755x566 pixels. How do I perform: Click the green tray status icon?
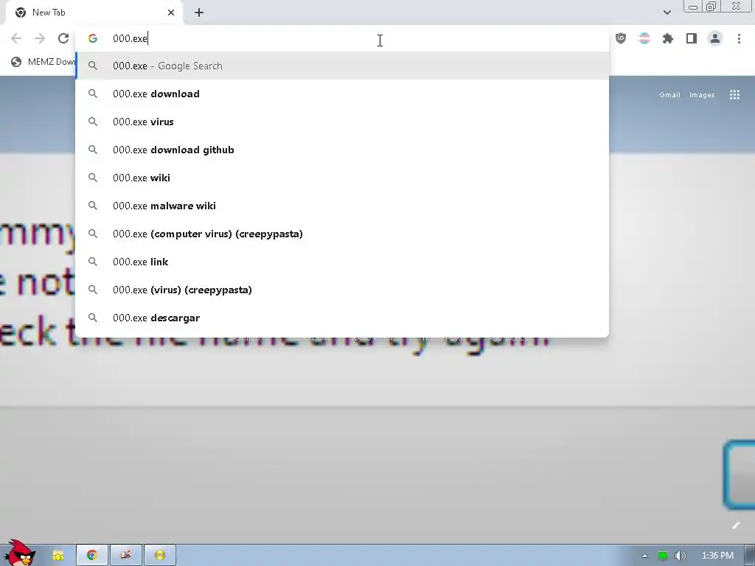pyautogui.click(x=663, y=556)
